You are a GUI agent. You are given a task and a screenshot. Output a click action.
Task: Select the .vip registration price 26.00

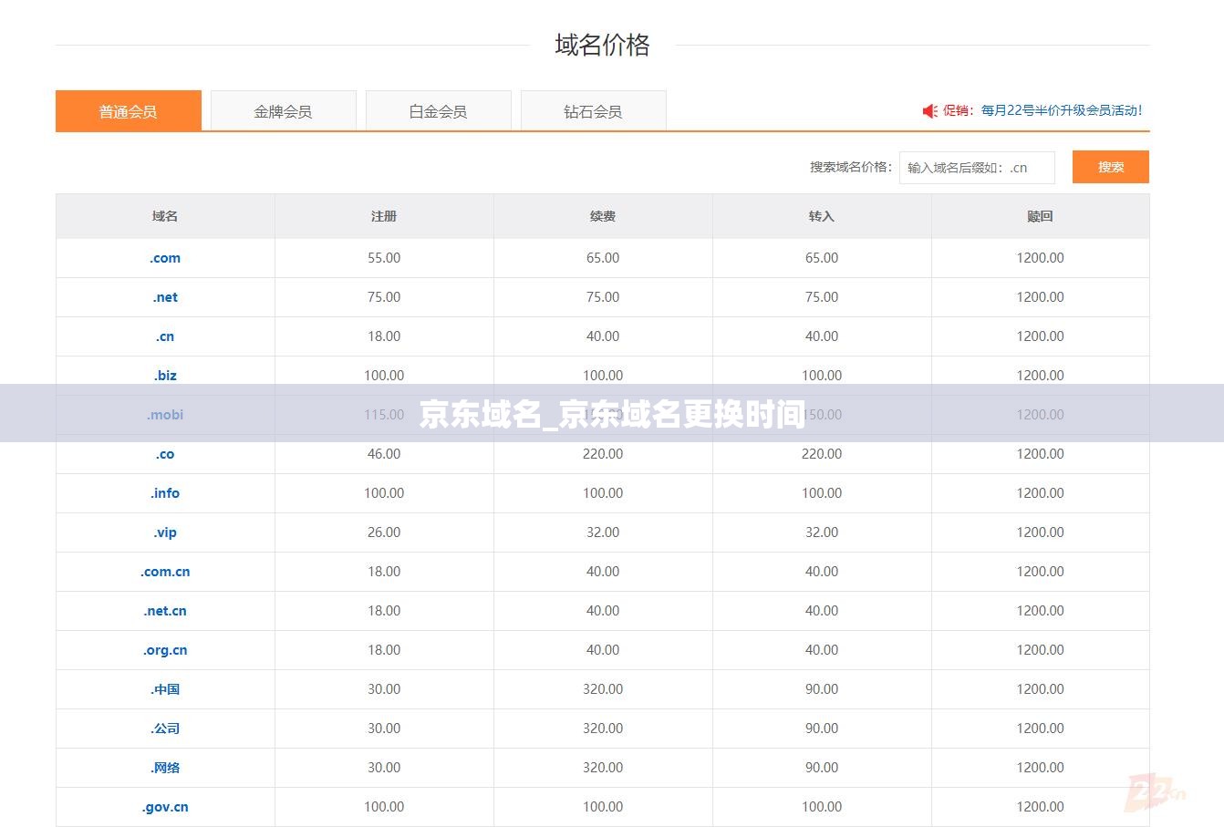point(384,532)
